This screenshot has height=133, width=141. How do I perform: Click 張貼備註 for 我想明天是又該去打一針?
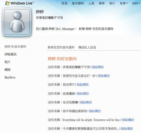point(104,76)
